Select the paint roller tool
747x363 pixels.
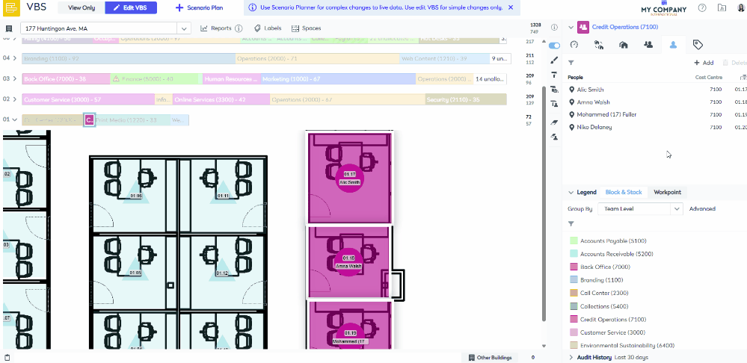pyautogui.click(x=554, y=75)
